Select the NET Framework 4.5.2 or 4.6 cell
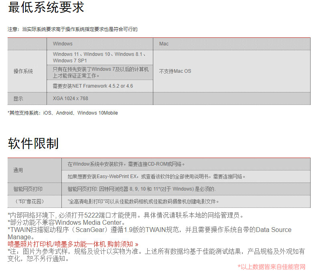The image size is (317, 275). point(100,86)
